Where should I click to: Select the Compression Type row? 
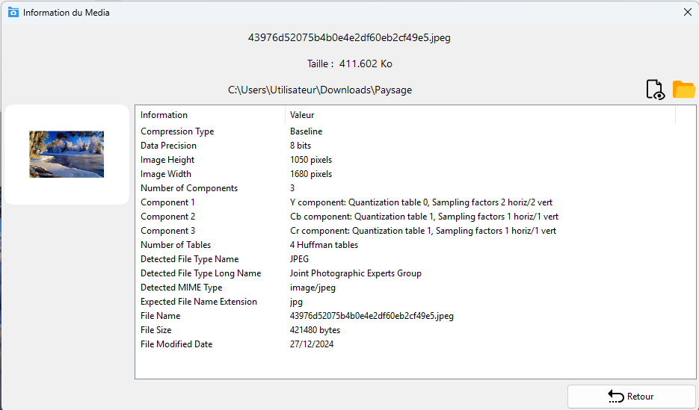click(177, 131)
